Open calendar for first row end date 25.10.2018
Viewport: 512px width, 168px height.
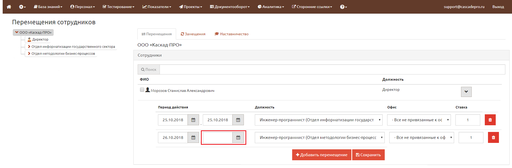(238, 120)
